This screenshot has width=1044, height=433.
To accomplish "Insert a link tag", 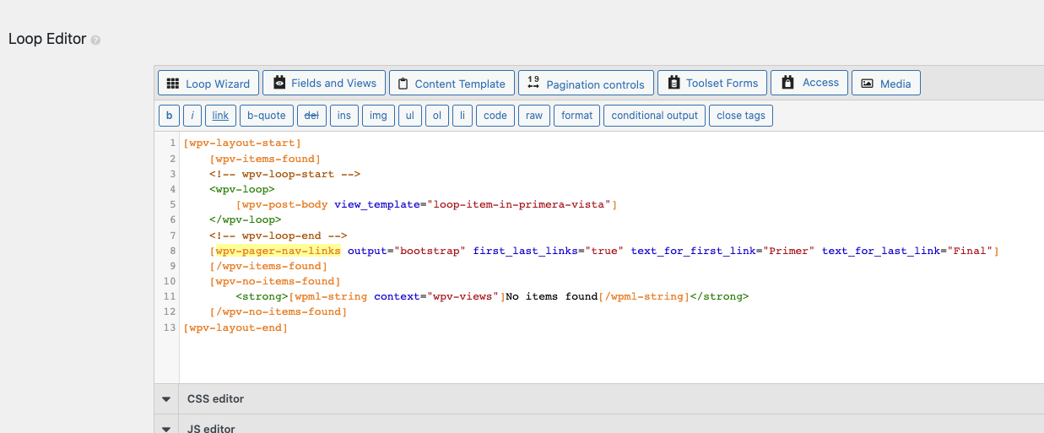I will point(220,116).
